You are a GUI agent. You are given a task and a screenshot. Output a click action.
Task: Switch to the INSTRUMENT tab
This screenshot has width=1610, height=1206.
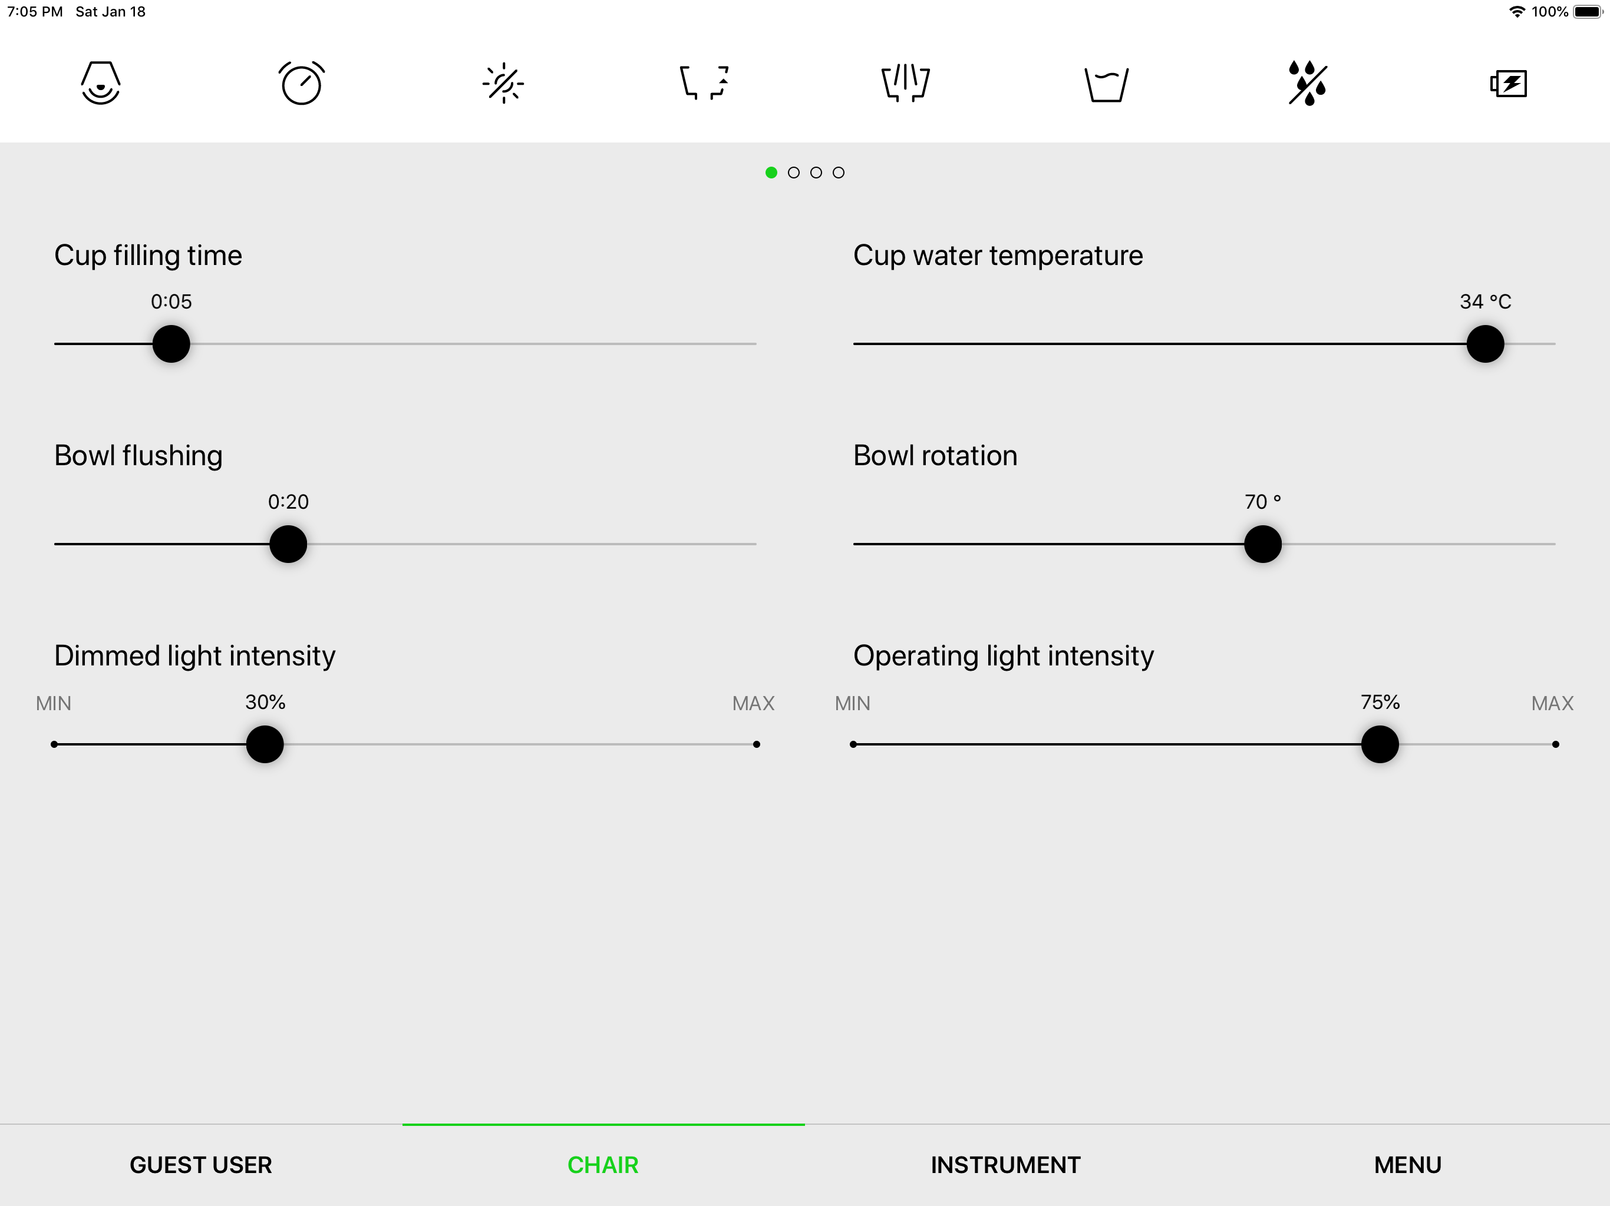tap(1006, 1165)
